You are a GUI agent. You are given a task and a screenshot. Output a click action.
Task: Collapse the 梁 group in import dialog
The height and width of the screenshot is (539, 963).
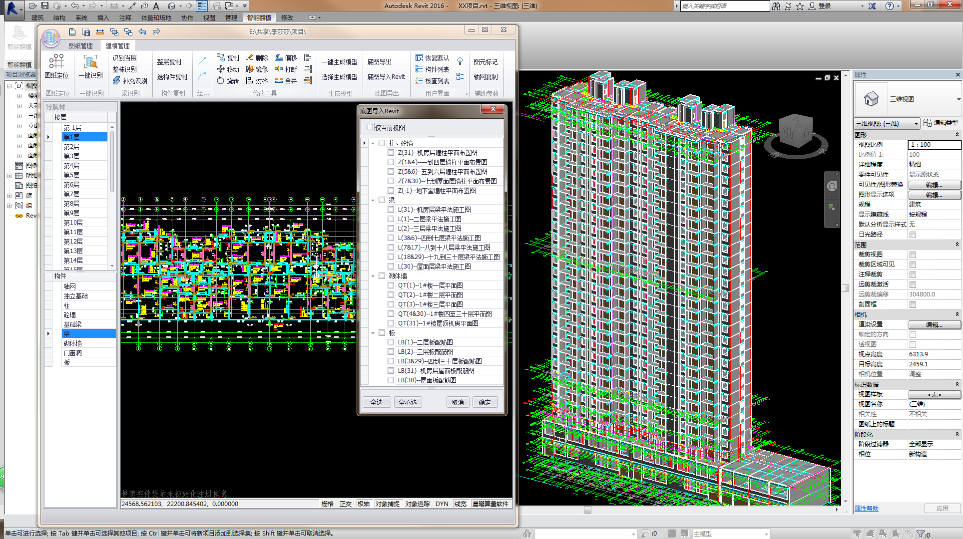click(373, 200)
